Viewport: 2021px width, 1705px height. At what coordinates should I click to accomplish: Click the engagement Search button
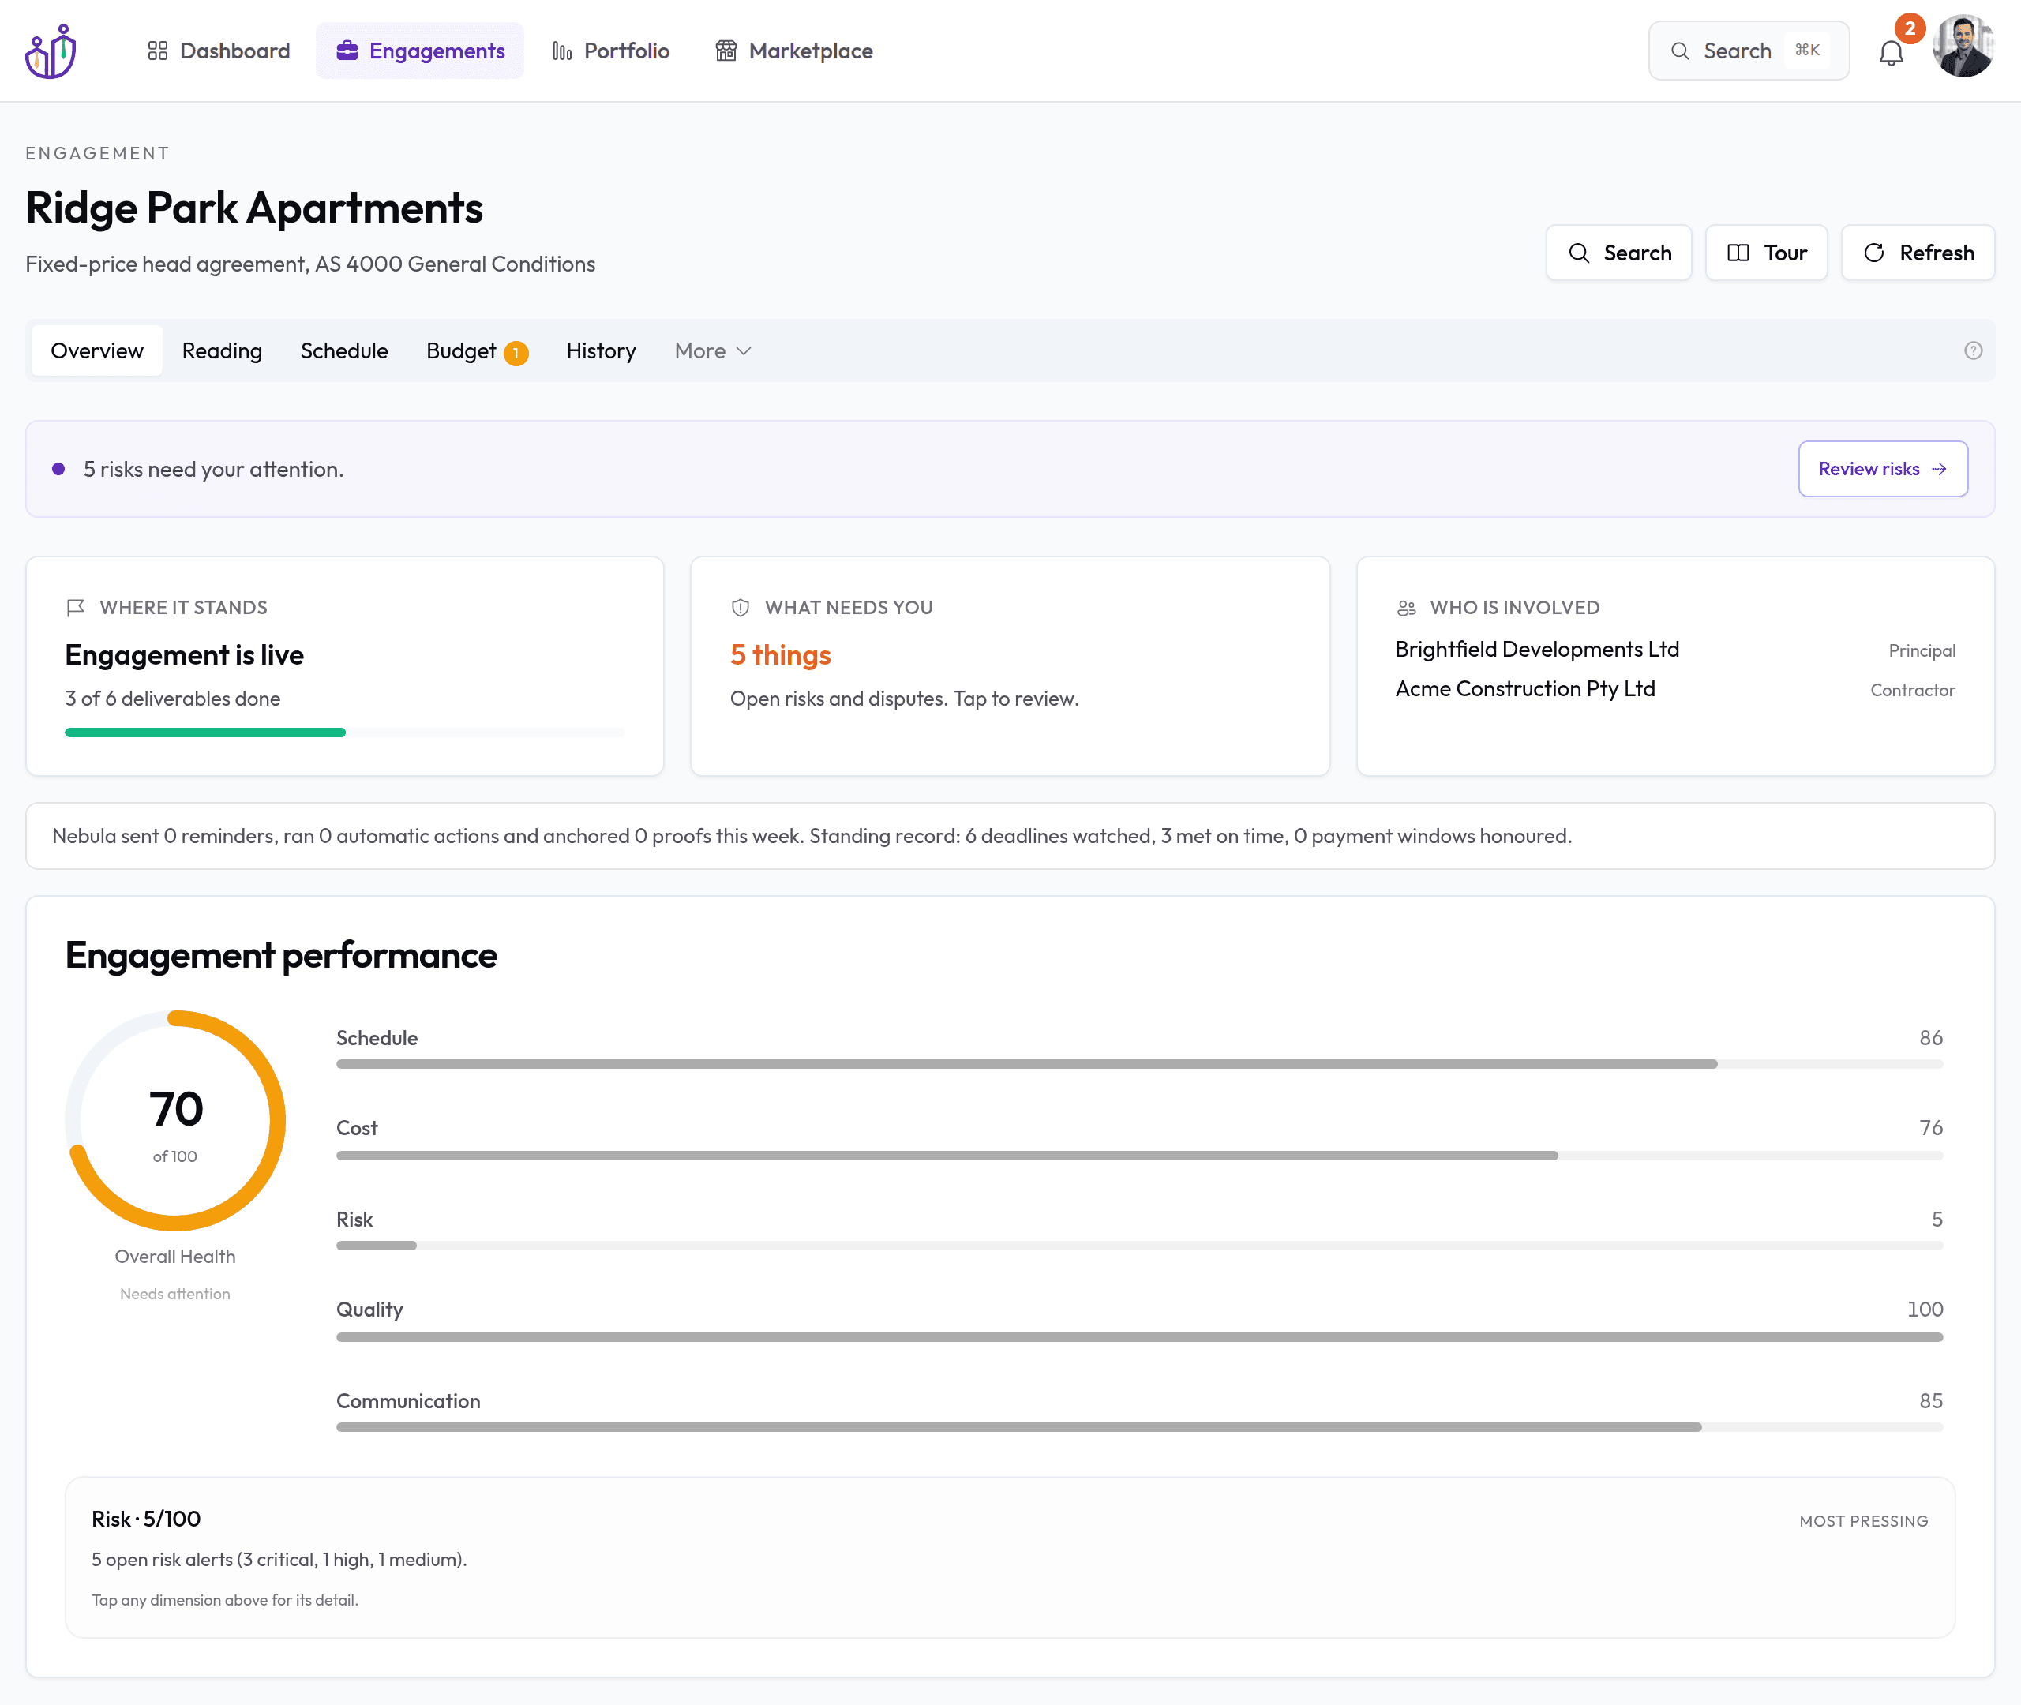coord(1619,253)
